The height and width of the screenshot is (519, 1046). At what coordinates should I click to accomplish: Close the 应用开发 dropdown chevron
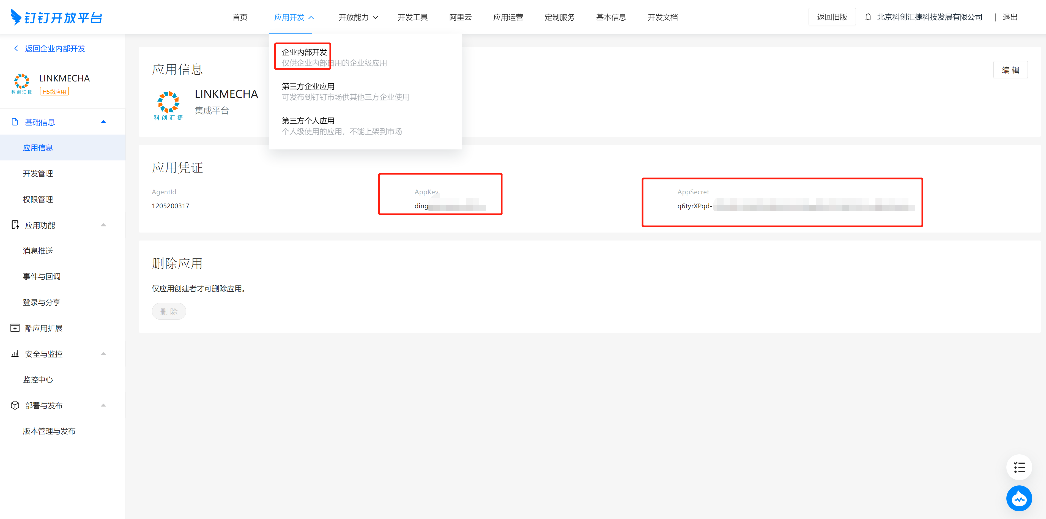pos(311,17)
